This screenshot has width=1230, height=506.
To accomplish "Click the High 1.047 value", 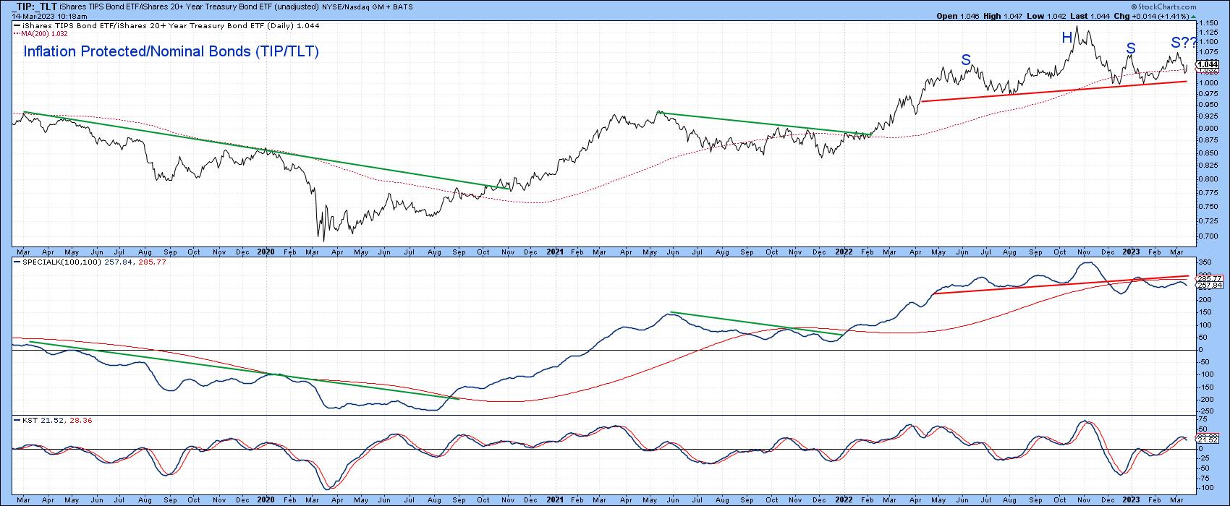I will point(1004,15).
